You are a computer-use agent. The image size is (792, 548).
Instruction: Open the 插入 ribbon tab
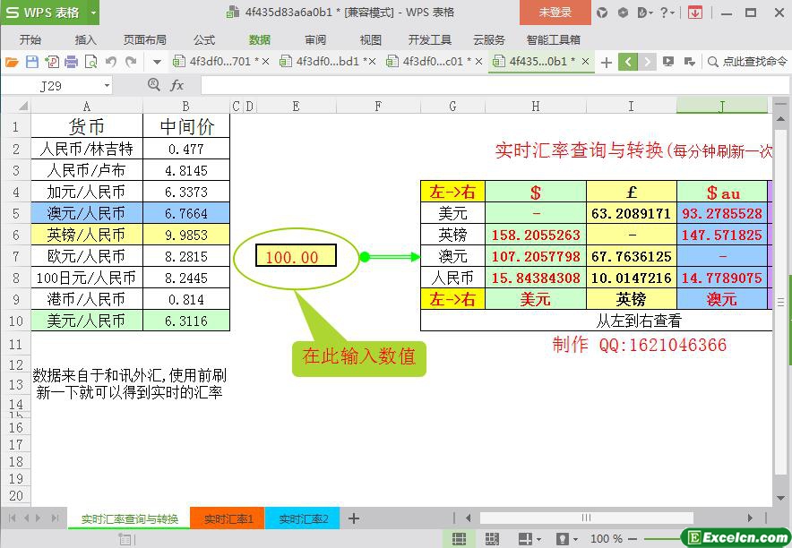85,40
